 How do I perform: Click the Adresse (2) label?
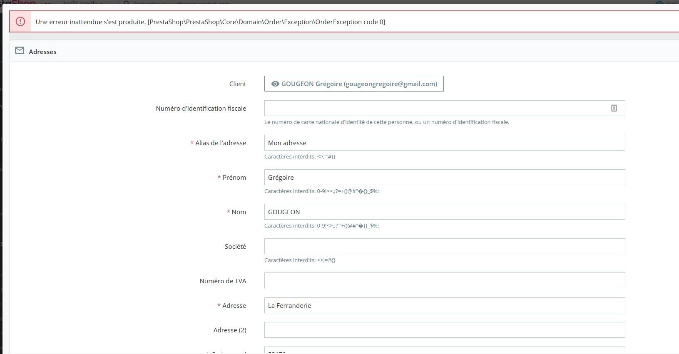pos(230,330)
